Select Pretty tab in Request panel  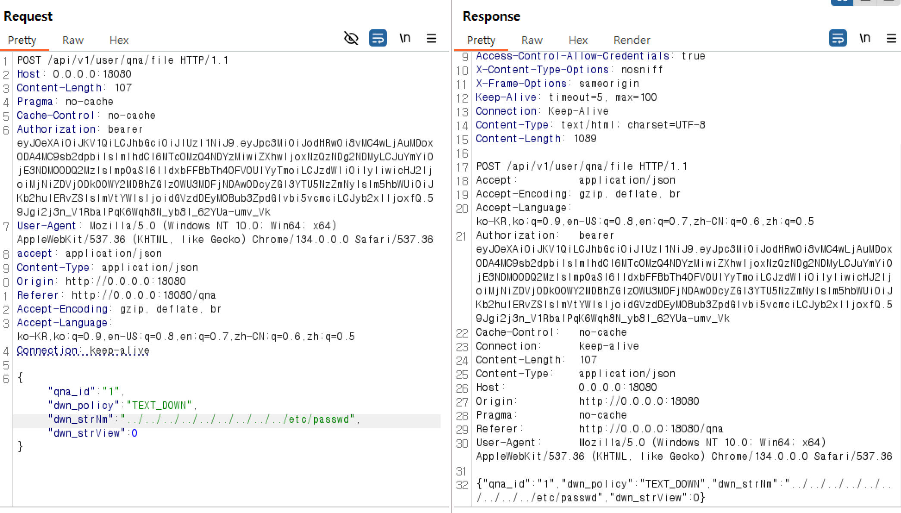[x=22, y=40]
